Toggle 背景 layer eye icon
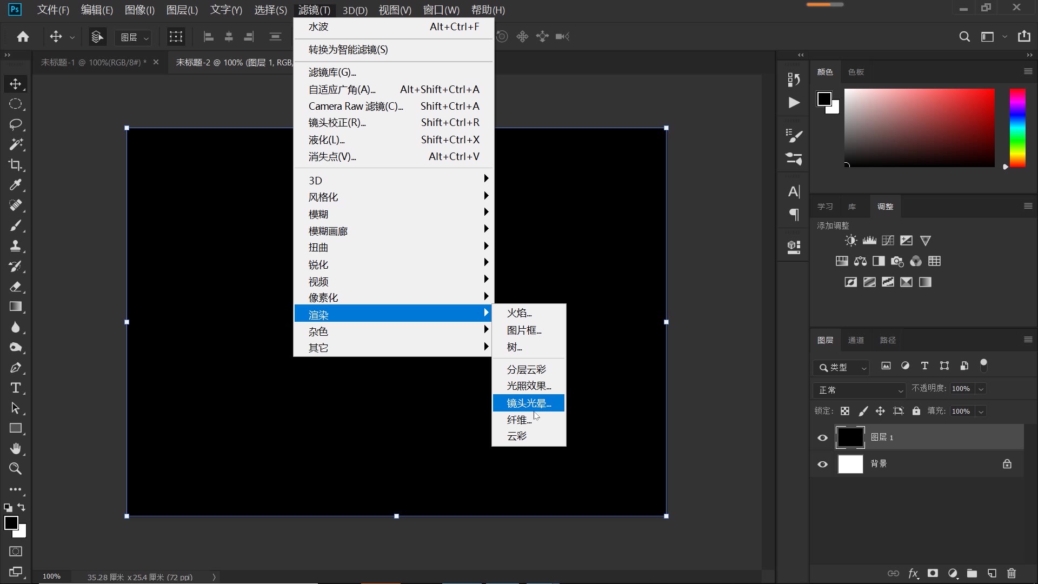This screenshot has width=1038, height=584. [822, 464]
